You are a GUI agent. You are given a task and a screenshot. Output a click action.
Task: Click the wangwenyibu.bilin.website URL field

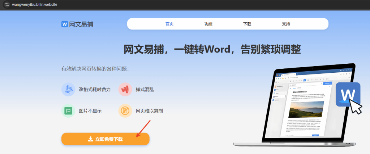(35, 4)
